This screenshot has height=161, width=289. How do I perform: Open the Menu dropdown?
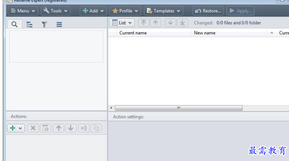[x=23, y=11]
